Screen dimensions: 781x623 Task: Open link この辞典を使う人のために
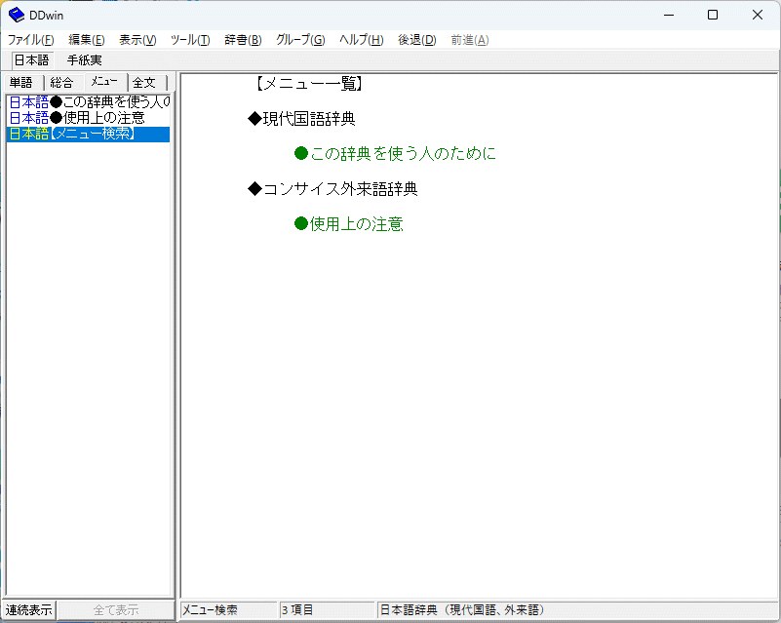(x=396, y=153)
